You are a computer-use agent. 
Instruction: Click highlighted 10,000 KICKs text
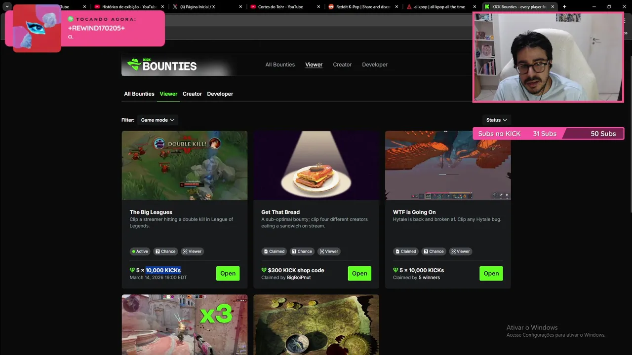pyautogui.click(x=163, y=270)
